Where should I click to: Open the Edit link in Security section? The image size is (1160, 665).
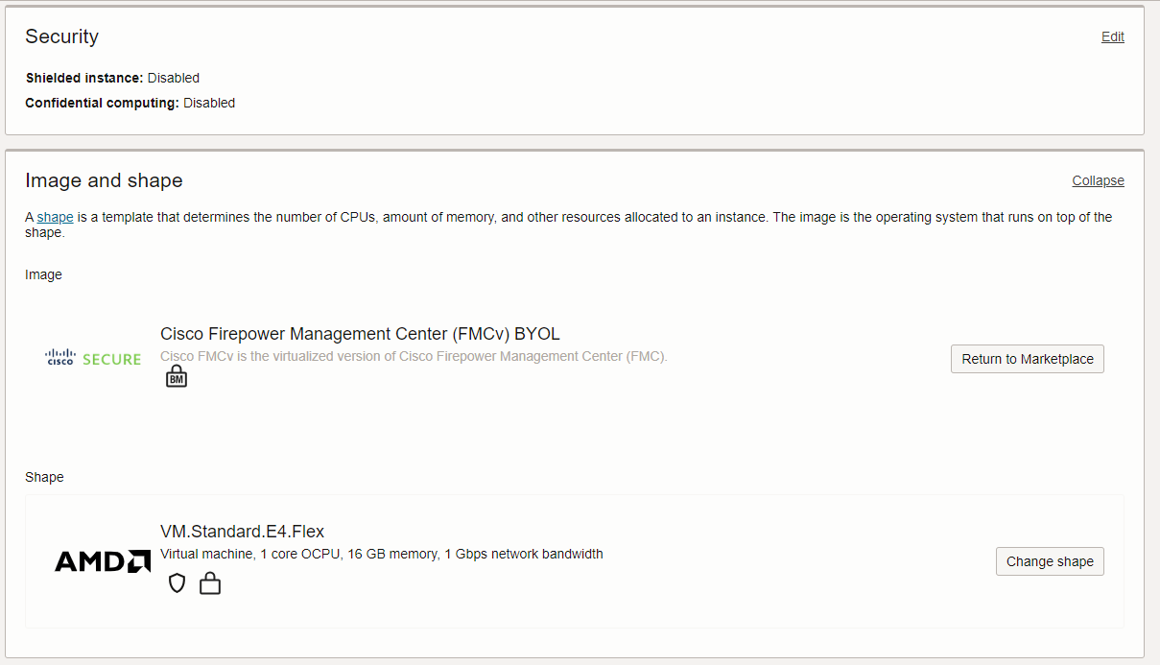click(x=1112, y=36)
